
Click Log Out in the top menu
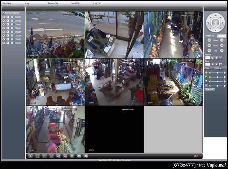[x=97, y=3]
